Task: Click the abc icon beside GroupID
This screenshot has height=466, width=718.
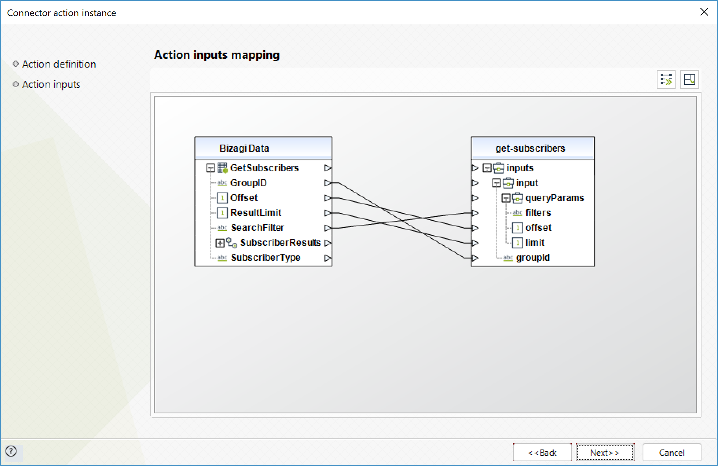Action: (x=222, y=183)
